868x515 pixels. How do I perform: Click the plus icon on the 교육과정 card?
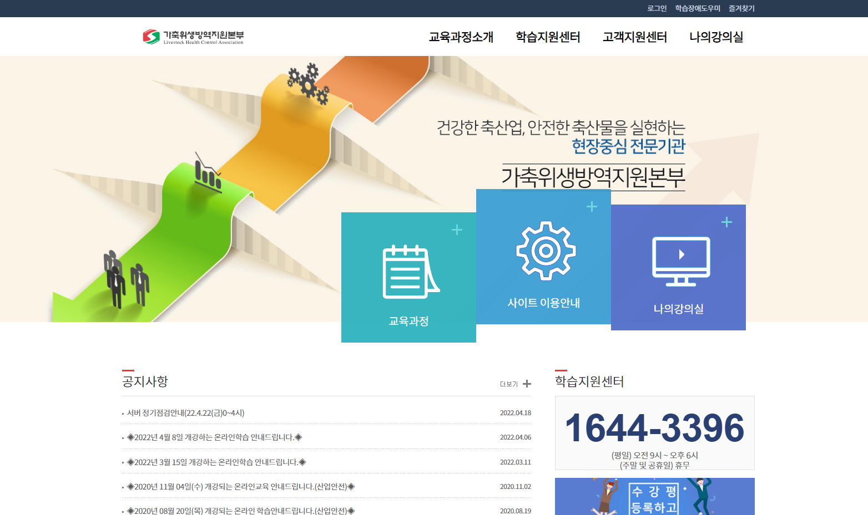[457, 230]
